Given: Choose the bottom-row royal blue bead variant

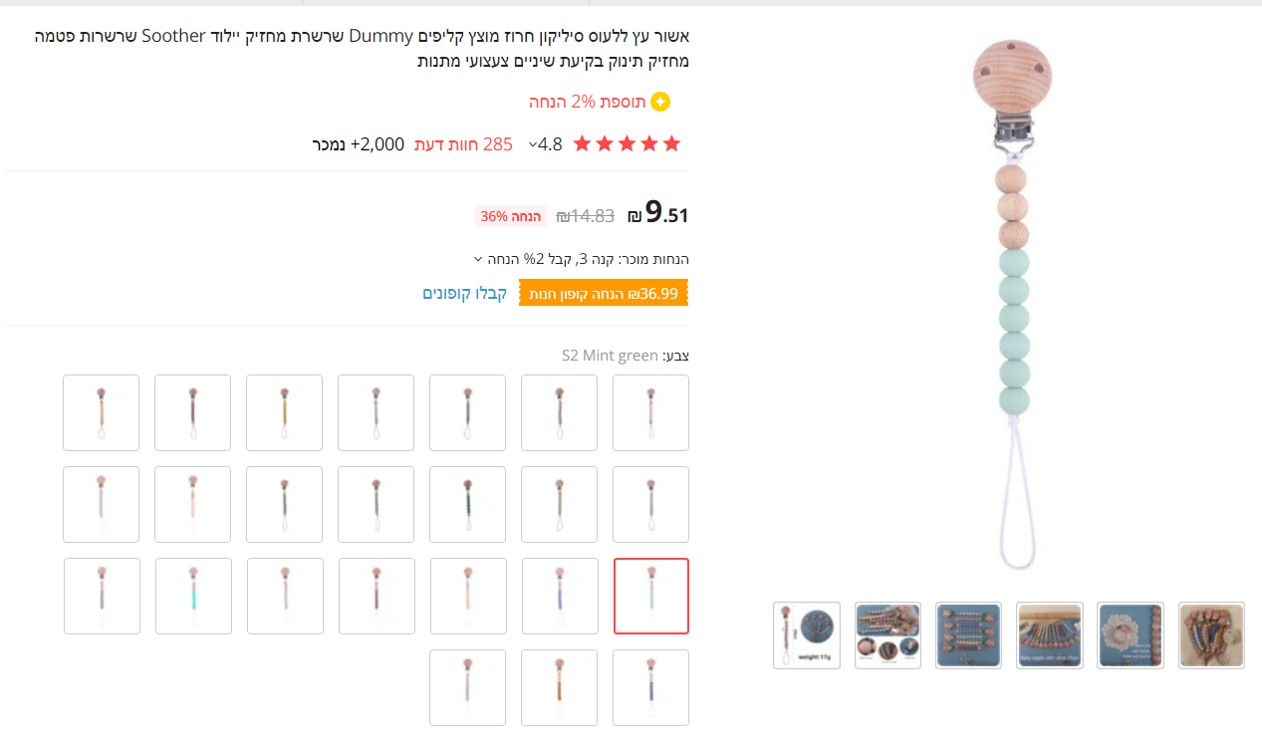Looking at the screenshot, I should click(651, 687).
